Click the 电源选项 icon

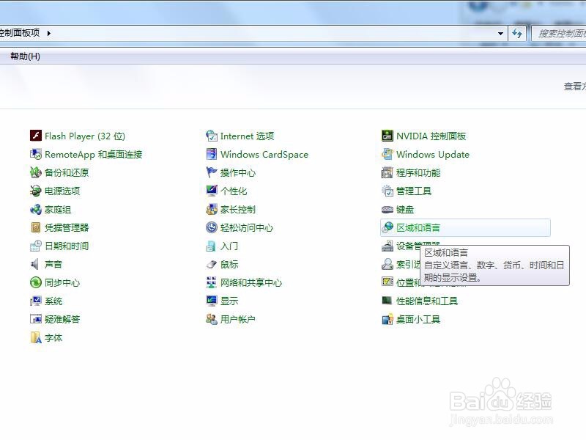[x=35, y=191]
